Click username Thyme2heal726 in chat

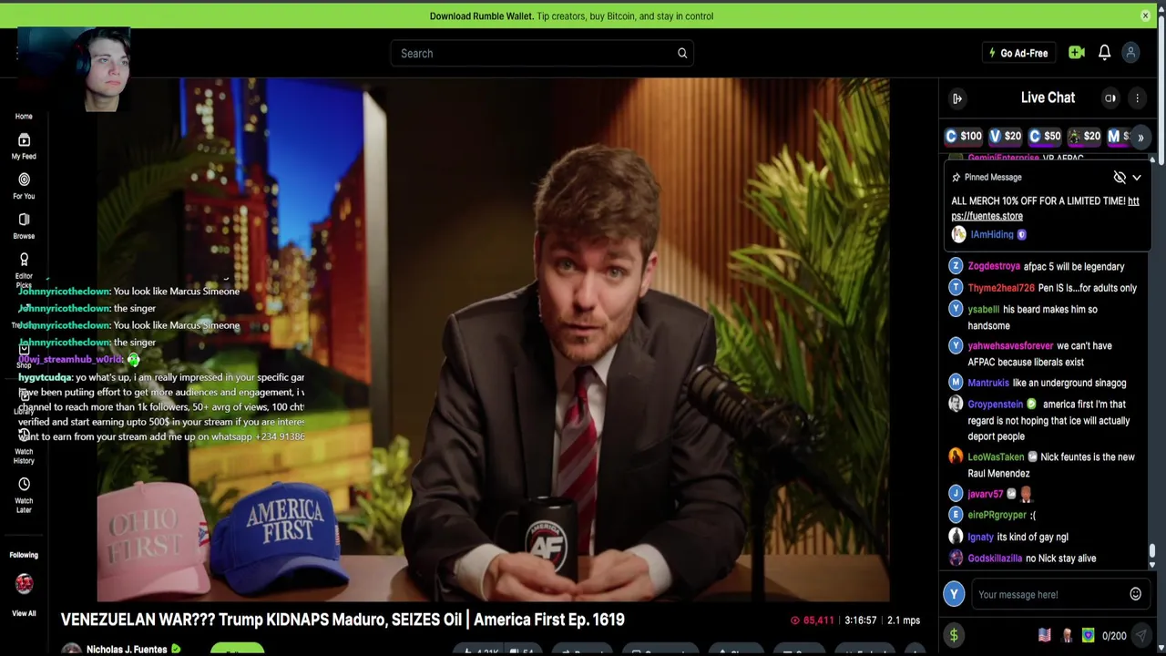[x=1001, y=288]
